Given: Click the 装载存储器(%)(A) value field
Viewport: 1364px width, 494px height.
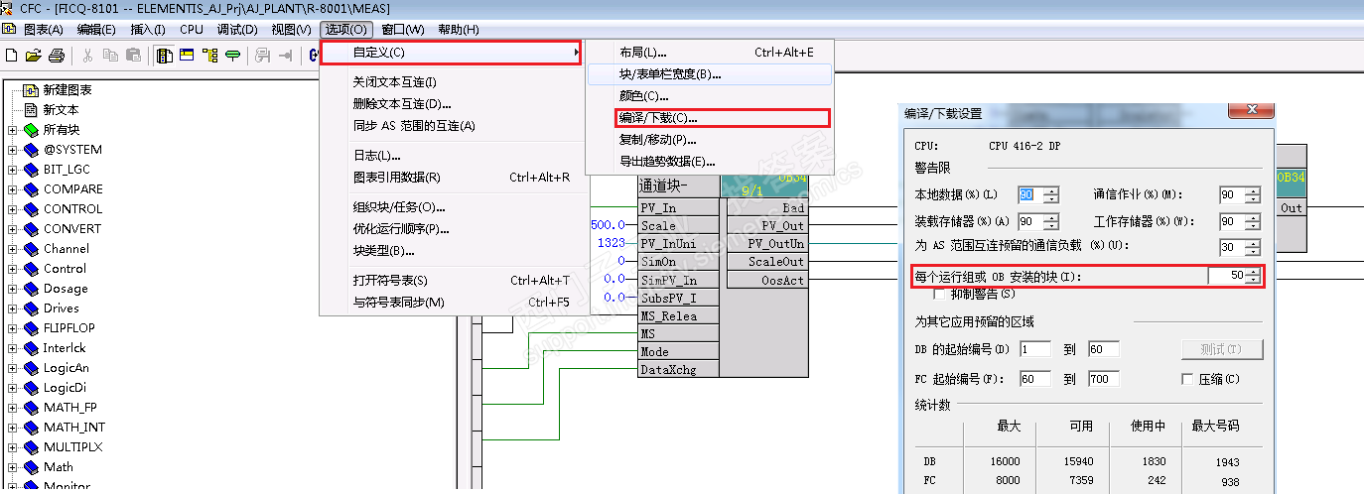Looking at the screenshot, I should point(1029,221).
